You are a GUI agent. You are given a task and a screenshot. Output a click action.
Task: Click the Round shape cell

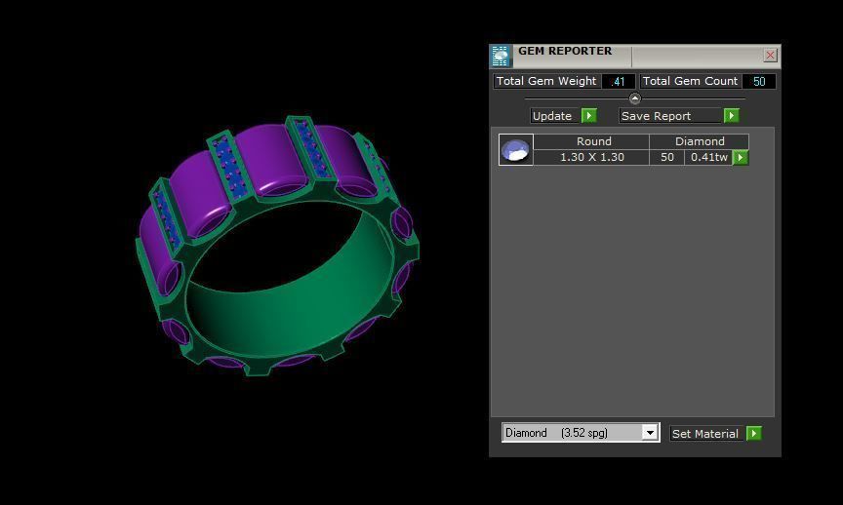click(591, 141)
